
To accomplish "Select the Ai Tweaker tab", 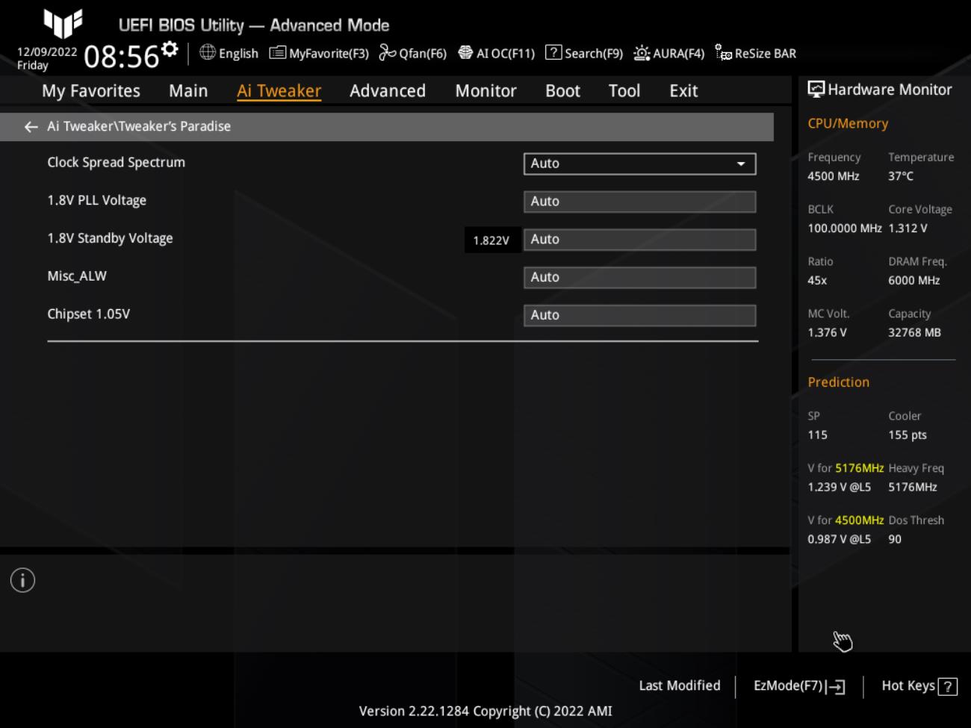I will click(x=279, y=91).
